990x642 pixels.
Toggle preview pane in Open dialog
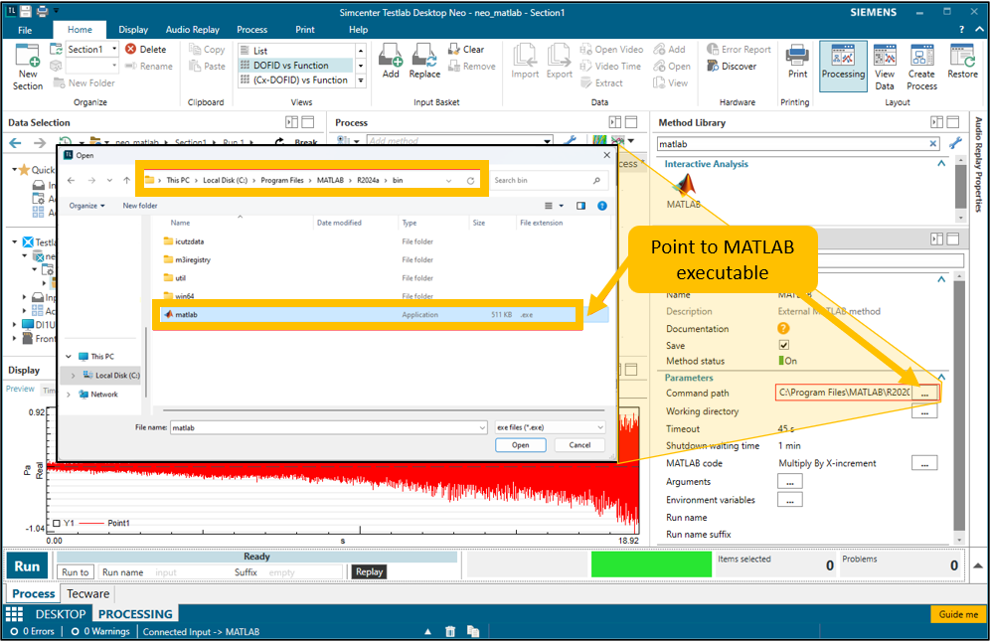tap(580, 206)
